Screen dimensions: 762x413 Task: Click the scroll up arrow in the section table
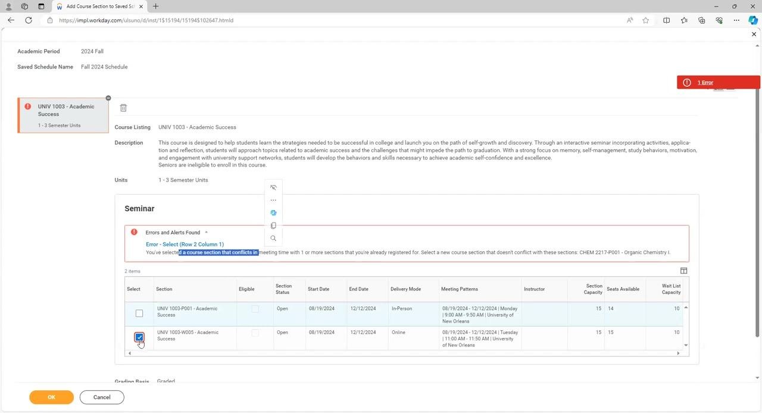[686, 308]
